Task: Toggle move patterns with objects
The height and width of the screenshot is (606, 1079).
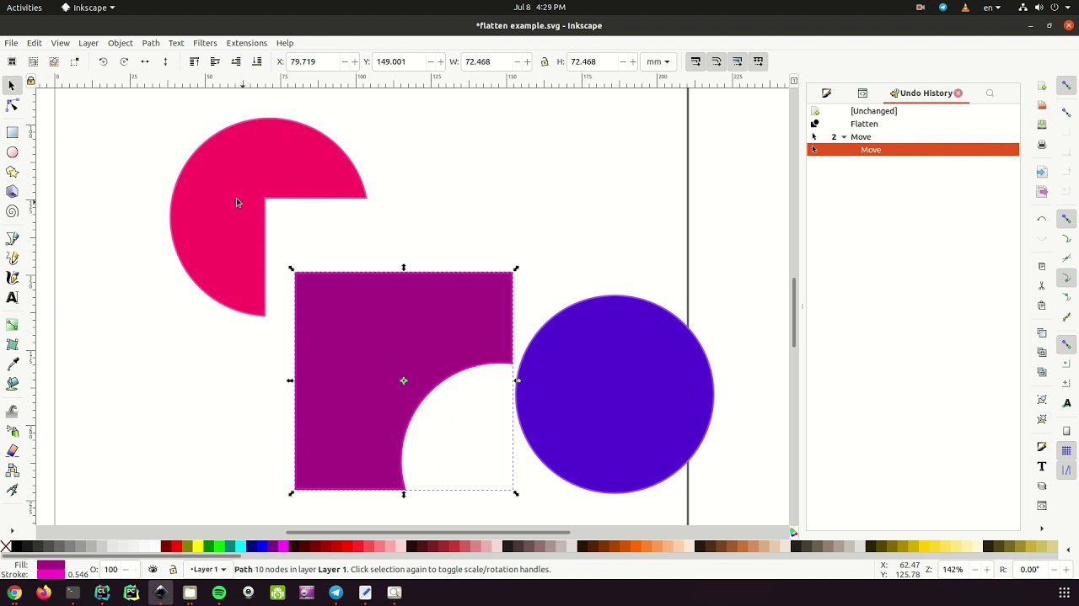Action: click(x=759, y=61)
